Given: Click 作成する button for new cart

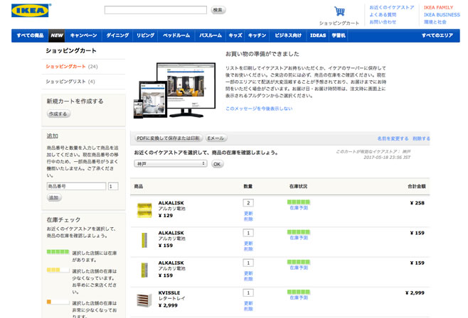Looking at the screenshot, I should click(58, 114).
